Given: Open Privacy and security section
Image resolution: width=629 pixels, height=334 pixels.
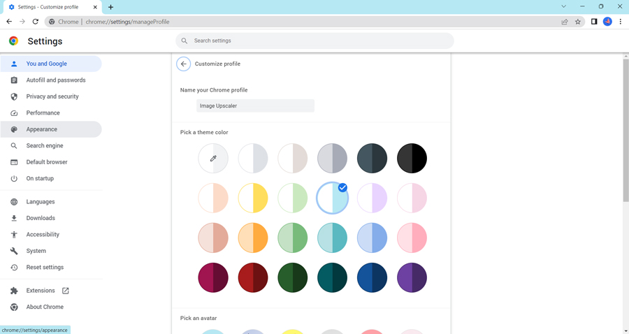Looking at the screenshot, I should pyautogui.click(x=51, y=96).
